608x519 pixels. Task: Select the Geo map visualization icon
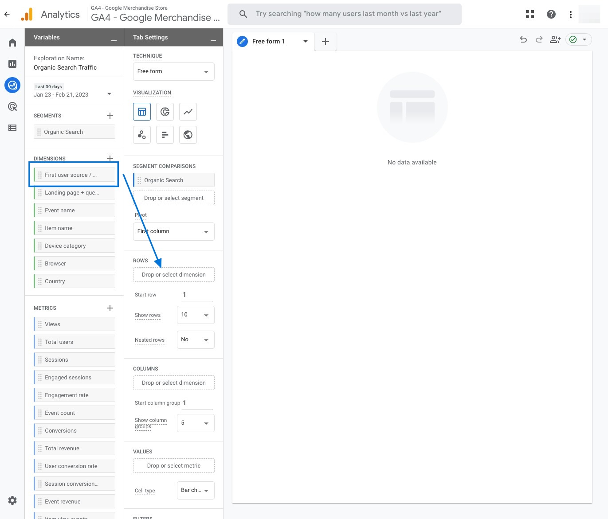[188, 135]
